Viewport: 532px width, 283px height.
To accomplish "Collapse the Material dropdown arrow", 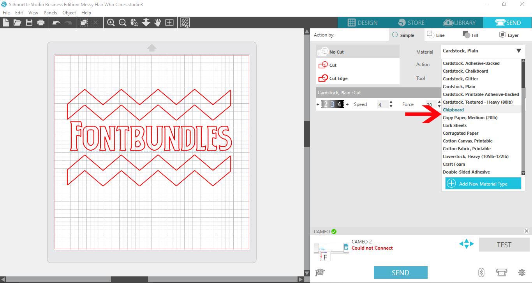I will click(x=519, y=51).
